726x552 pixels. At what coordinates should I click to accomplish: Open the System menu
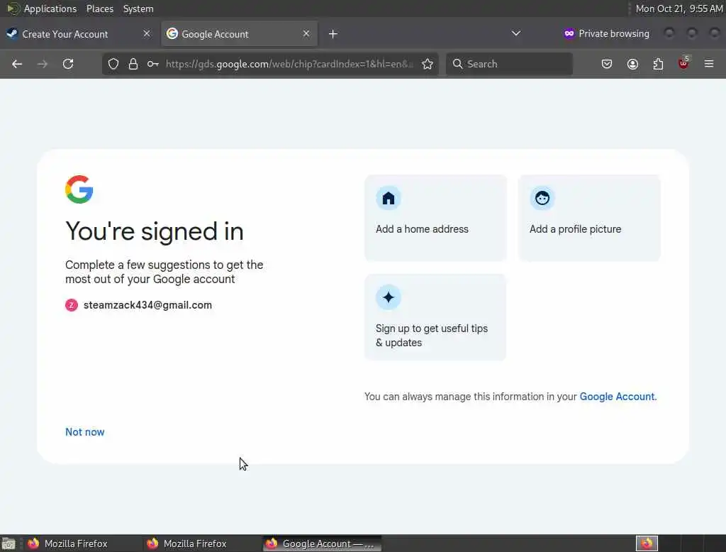(138, 9)
